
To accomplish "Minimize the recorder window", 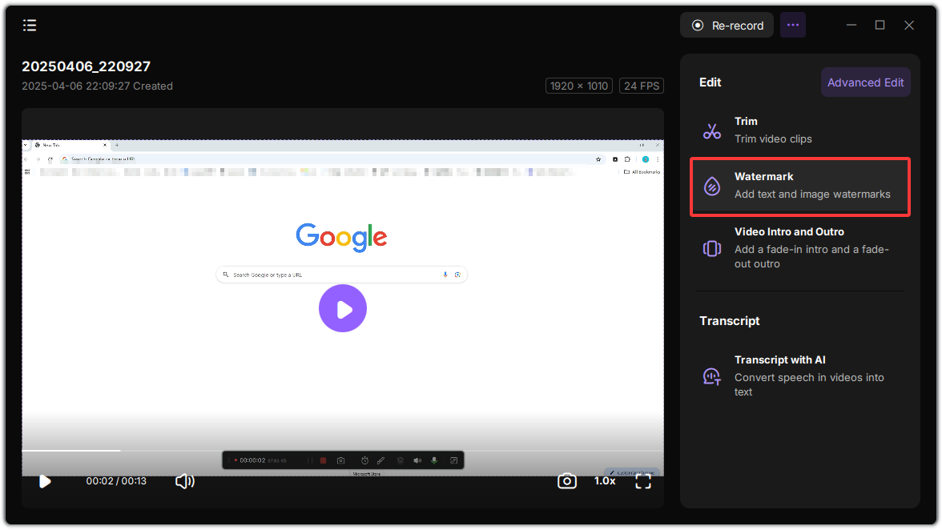I will pos(851,25).
